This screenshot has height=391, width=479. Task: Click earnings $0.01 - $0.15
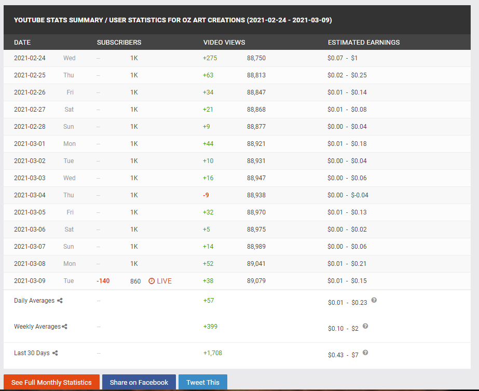pyautogui.click(x=347, y=280)
